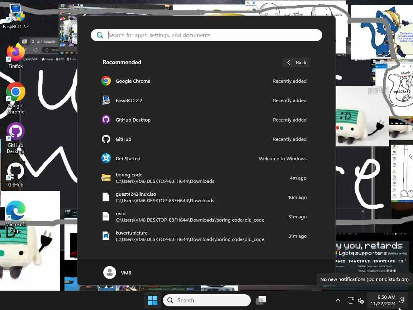Image resolution: width=413 pixels, height=310 pixels.
Task: Launch Microsoft Edge from the desktop
Action: click(x=16, y=217)
